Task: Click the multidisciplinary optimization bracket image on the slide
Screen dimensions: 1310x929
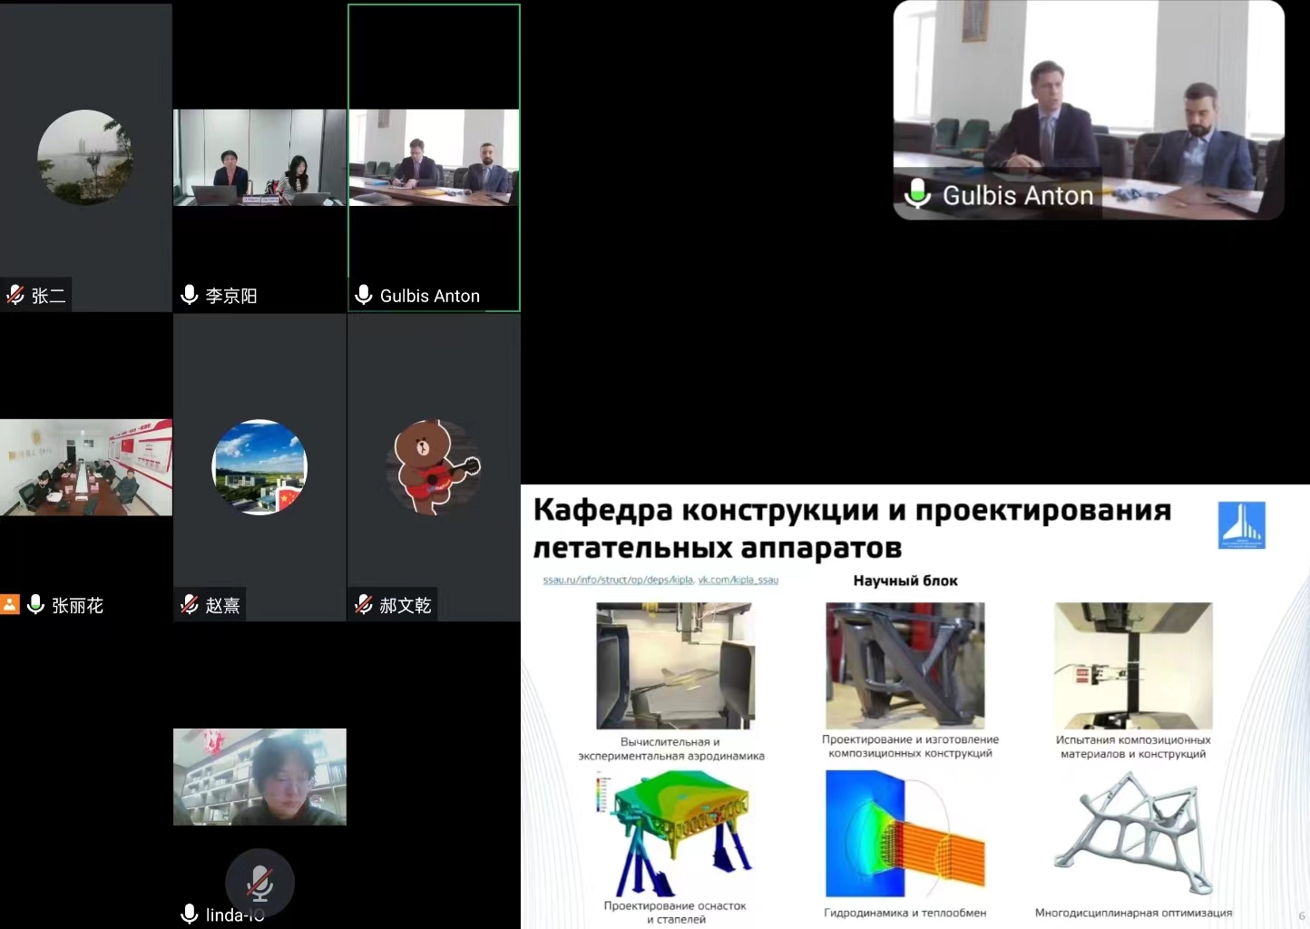Action: (1133, 834)
